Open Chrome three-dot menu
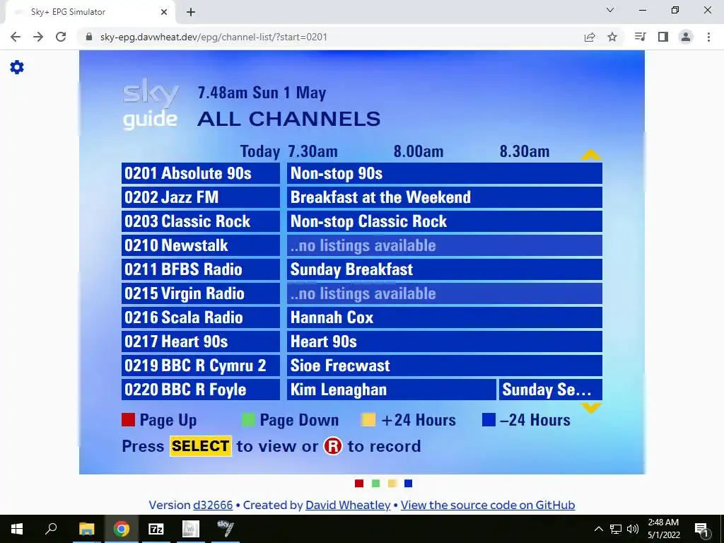This screenshot has width=724, height=543. (x=708, y=37)
